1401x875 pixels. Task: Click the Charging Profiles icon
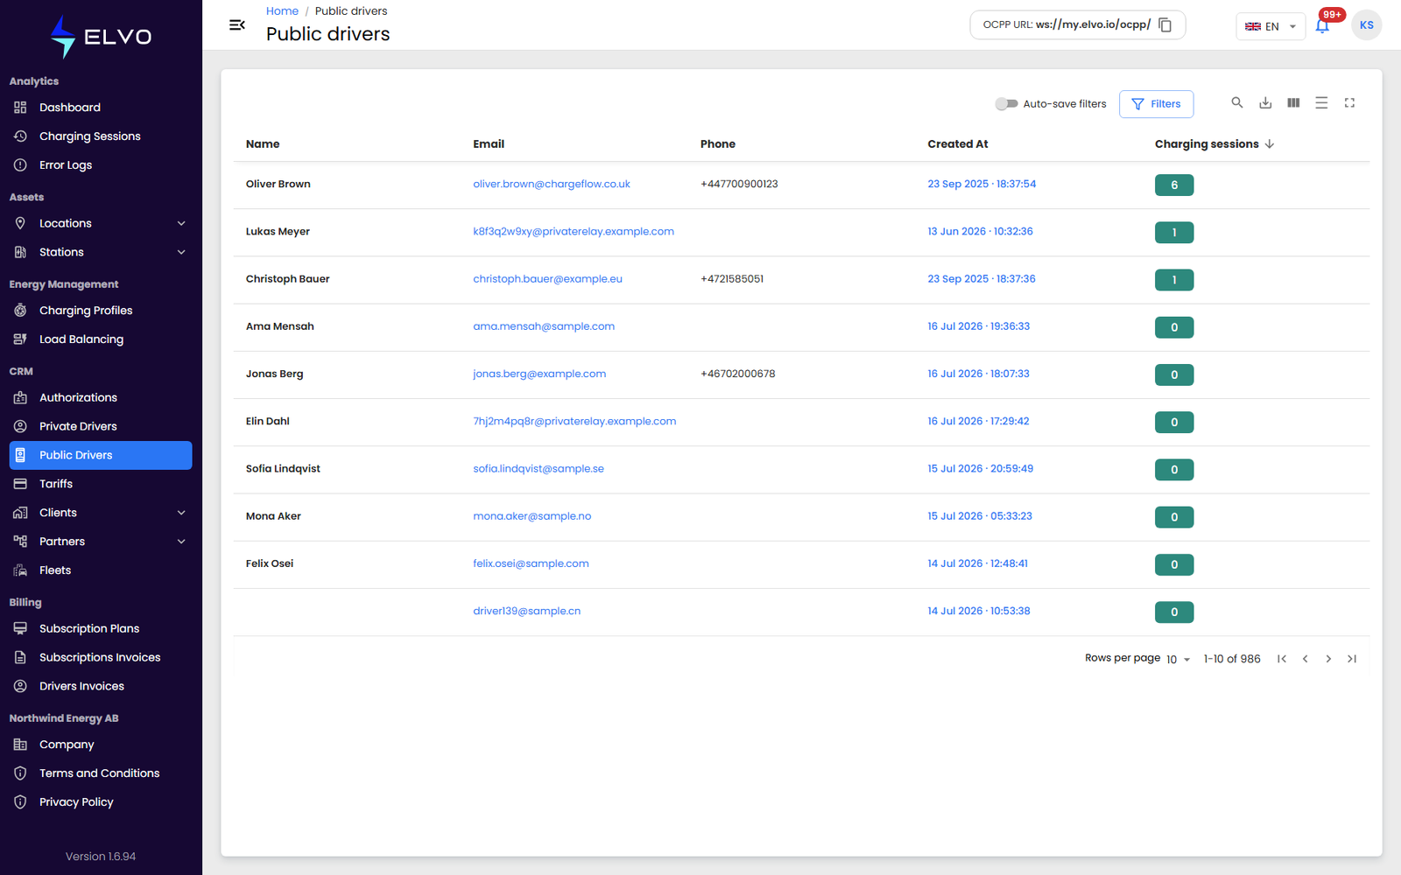[x=20, y=311]
